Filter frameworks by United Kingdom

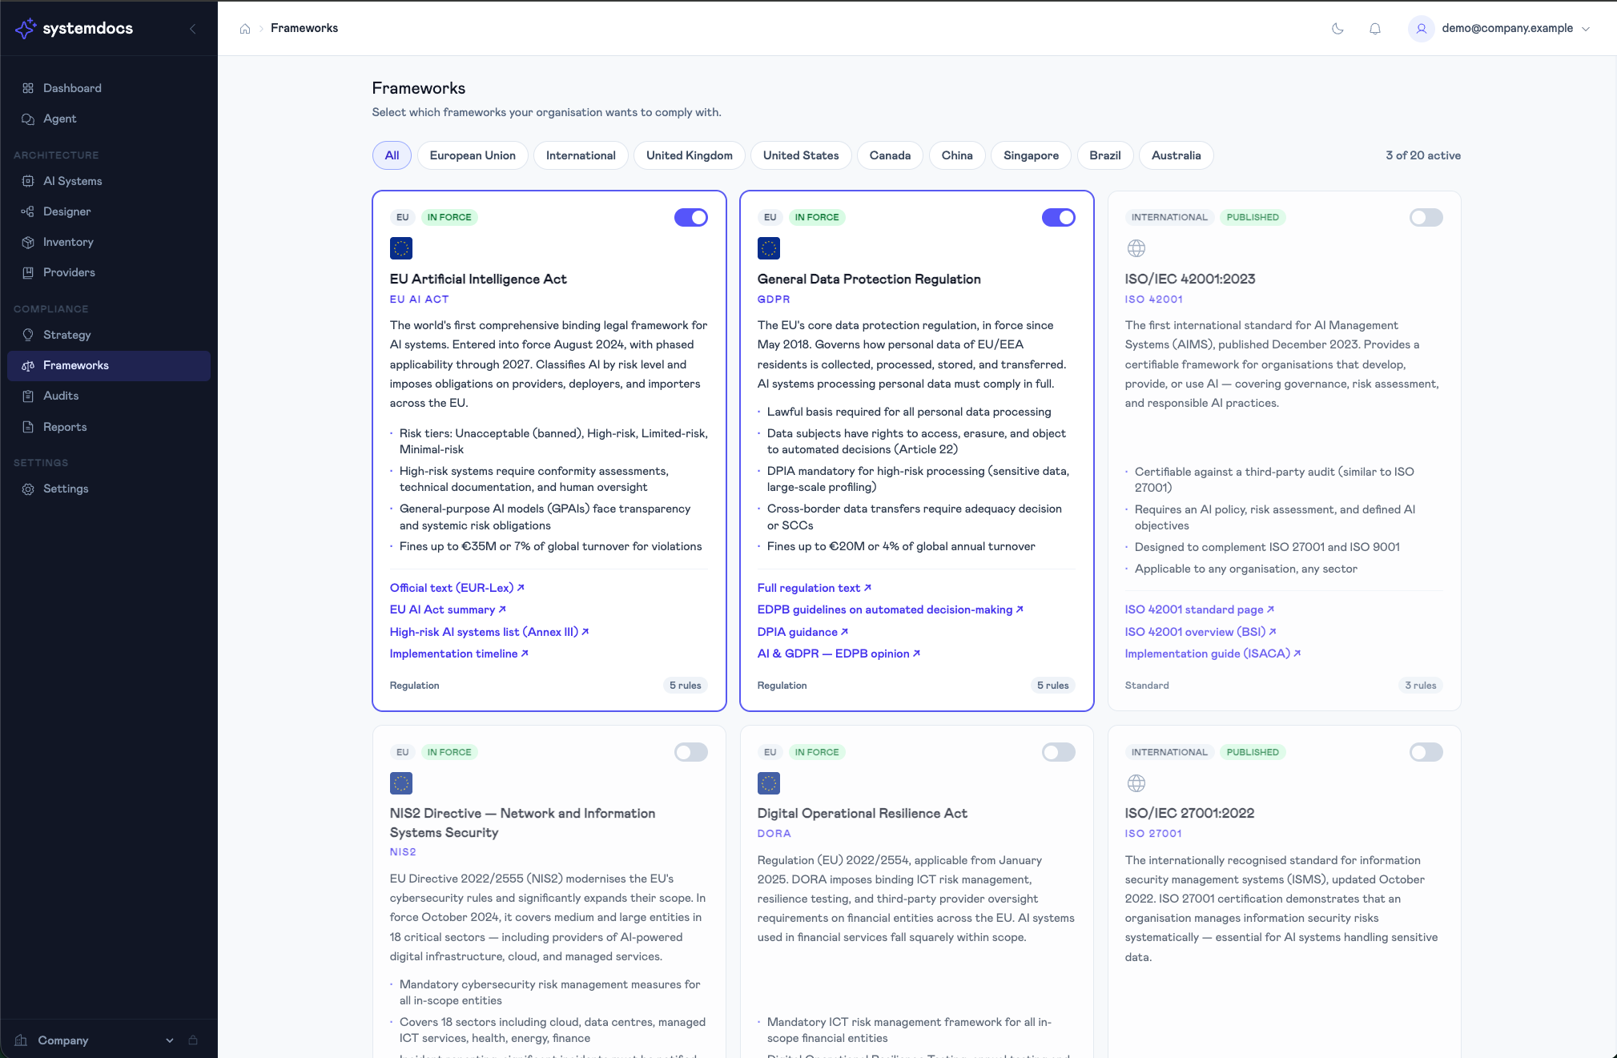coord(690,155)
